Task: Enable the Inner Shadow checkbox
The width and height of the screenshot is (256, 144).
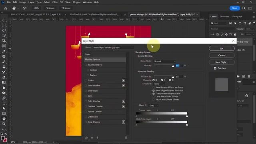Action: 86,86
